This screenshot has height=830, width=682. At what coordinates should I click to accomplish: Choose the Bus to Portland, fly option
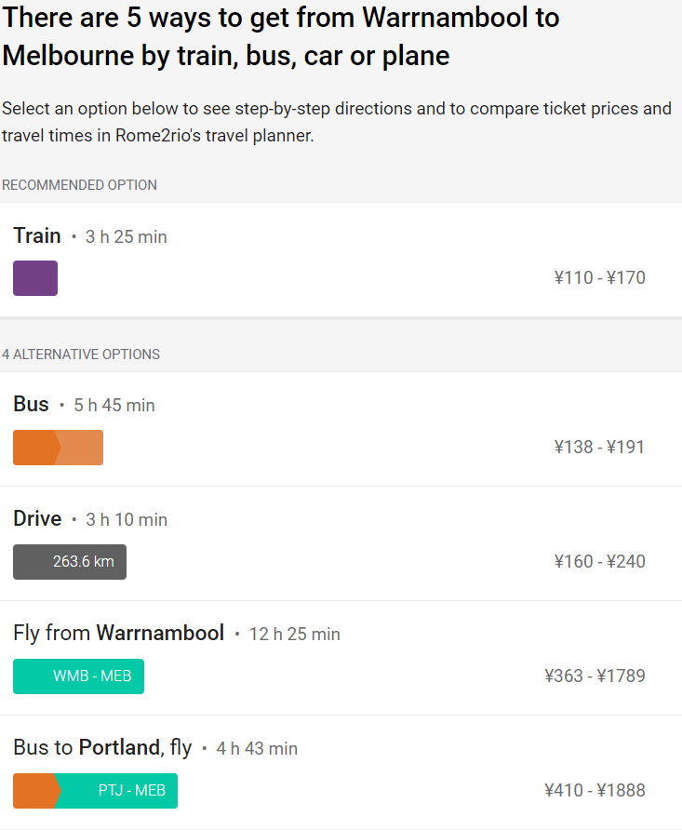click(x=102, y=748)
